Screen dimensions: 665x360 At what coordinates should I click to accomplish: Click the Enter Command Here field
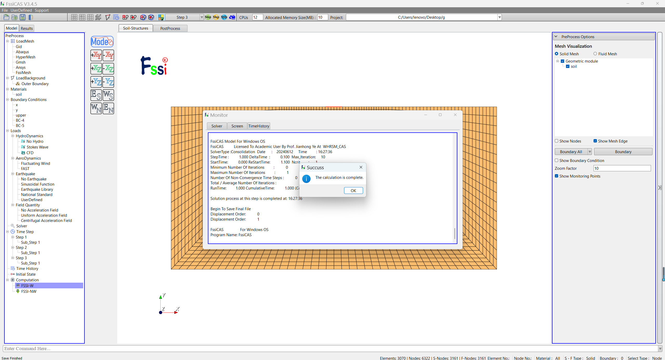click(331, 349)
